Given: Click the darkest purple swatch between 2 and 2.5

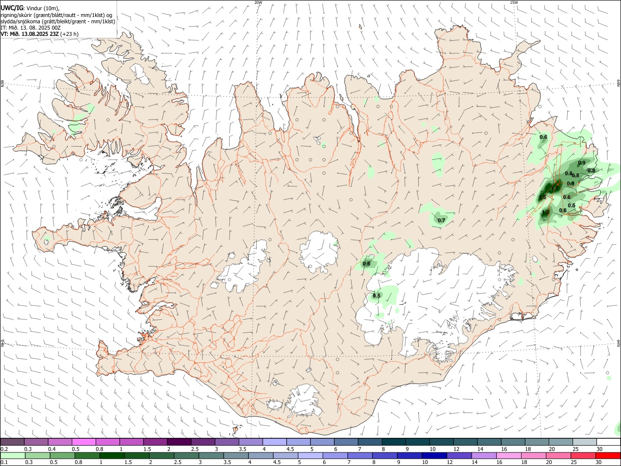Looking at the screenshot, I should coord(179,442).
